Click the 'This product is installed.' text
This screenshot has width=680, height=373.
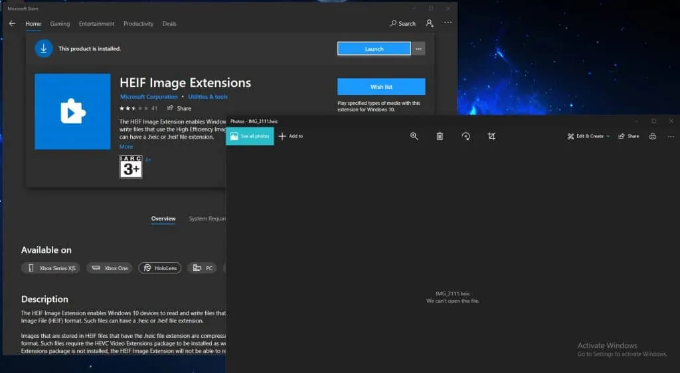[x=90, y=48]
